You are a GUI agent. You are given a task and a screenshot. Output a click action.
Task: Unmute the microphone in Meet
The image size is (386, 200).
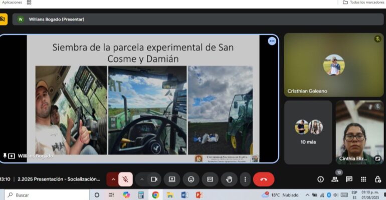[x=125, y=179]
